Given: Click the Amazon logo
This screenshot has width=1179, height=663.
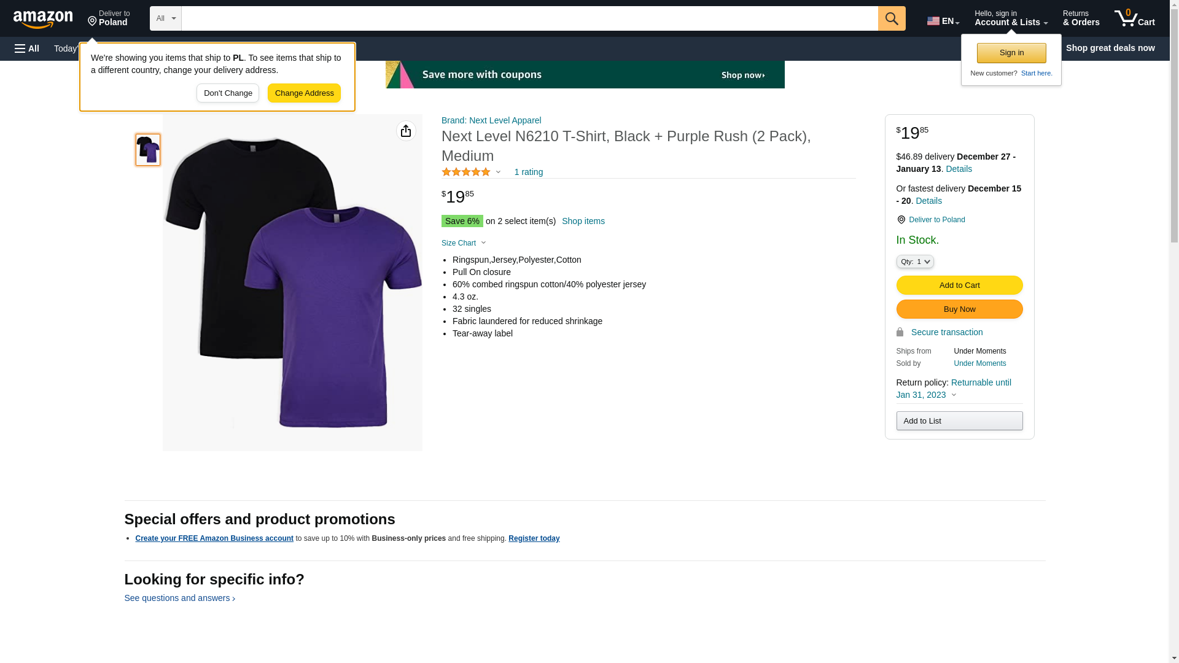Looking at the screenshot, I should tap(43, 20).
